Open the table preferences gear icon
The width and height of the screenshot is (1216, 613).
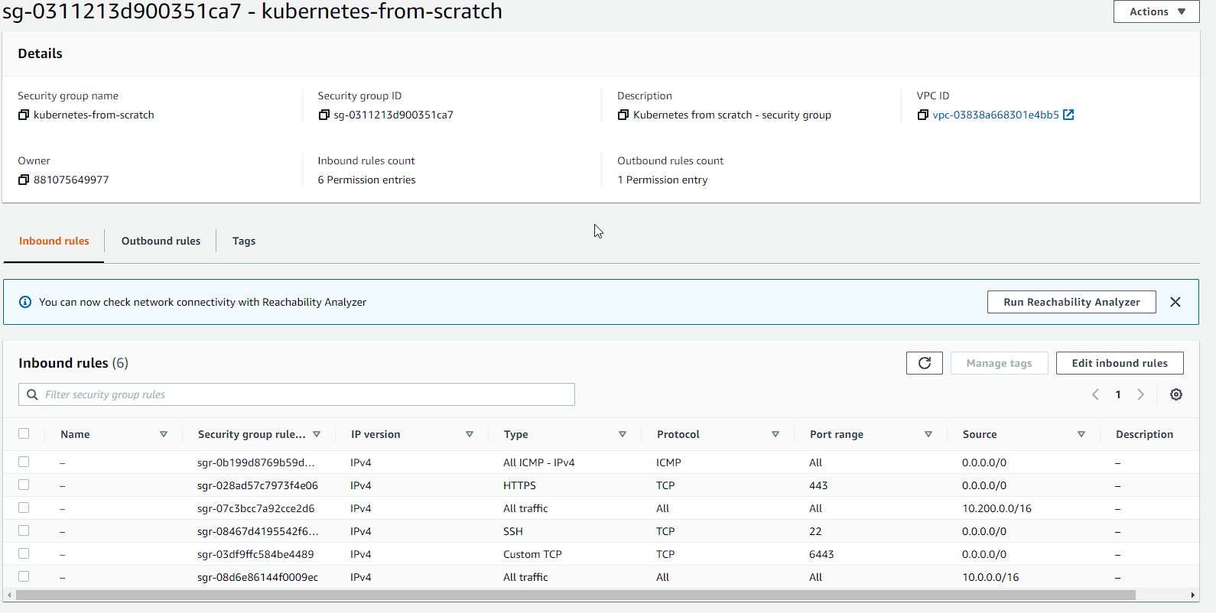pyautogui.click(x=1176, y=394)
